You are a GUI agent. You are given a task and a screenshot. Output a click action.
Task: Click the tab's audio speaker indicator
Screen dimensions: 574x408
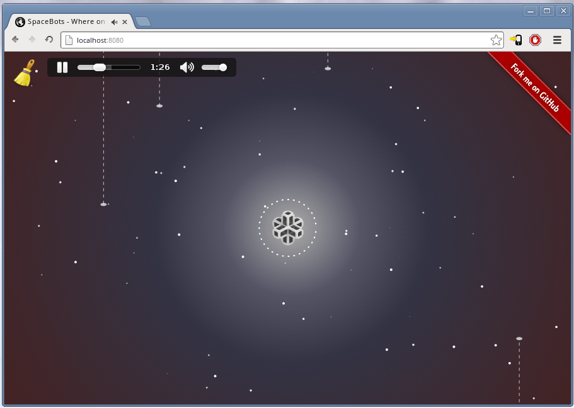click(x=115, y=22)
